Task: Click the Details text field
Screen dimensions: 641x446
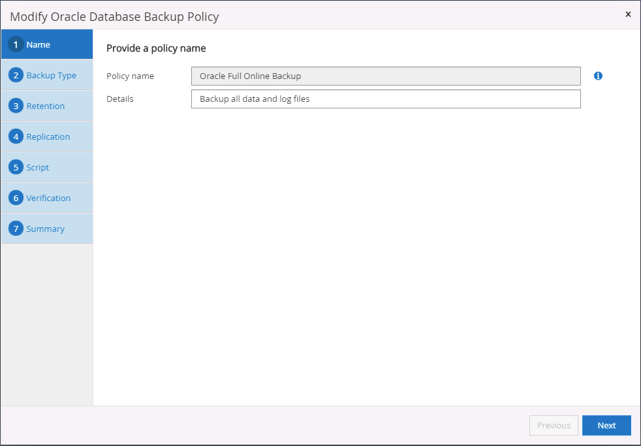Action: [x=386, y=99]
